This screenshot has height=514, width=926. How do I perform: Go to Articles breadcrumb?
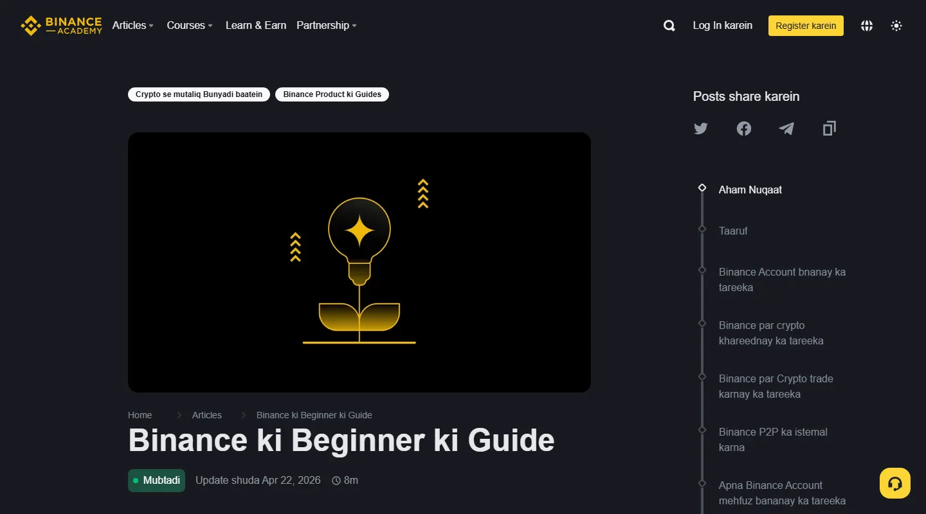coord(207,415)
